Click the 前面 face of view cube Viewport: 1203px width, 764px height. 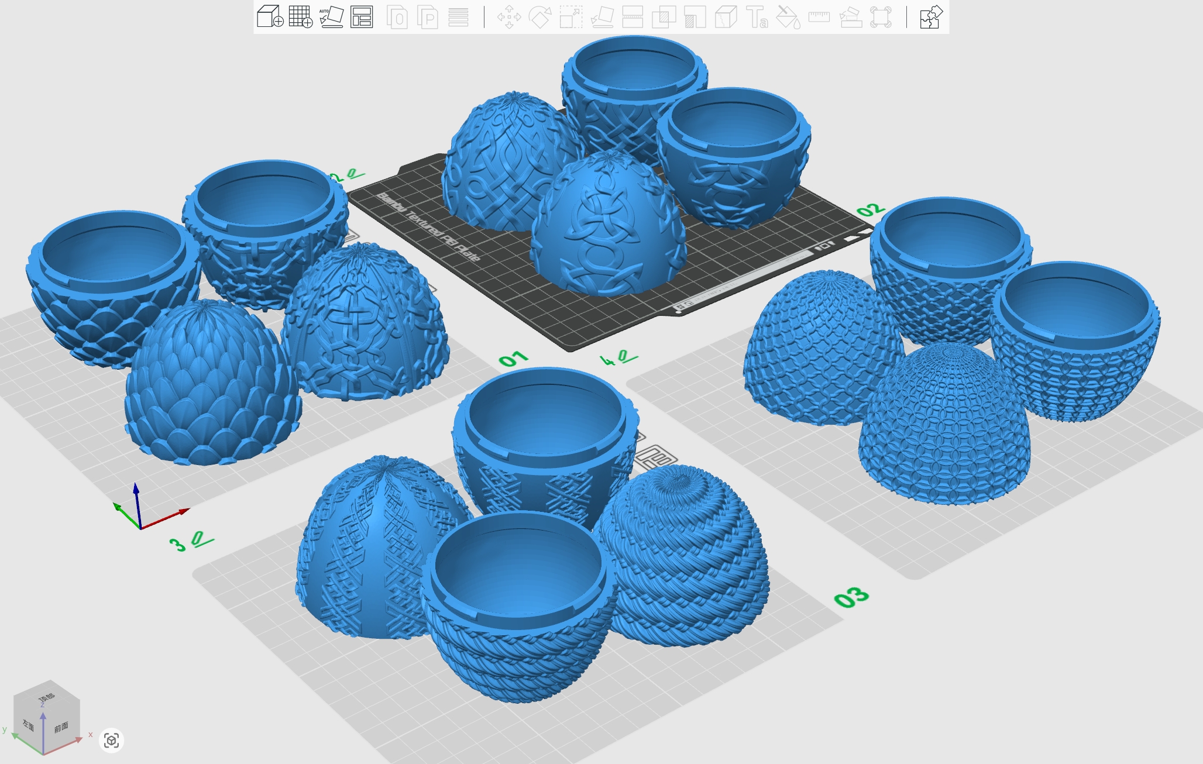coord(61,727)
